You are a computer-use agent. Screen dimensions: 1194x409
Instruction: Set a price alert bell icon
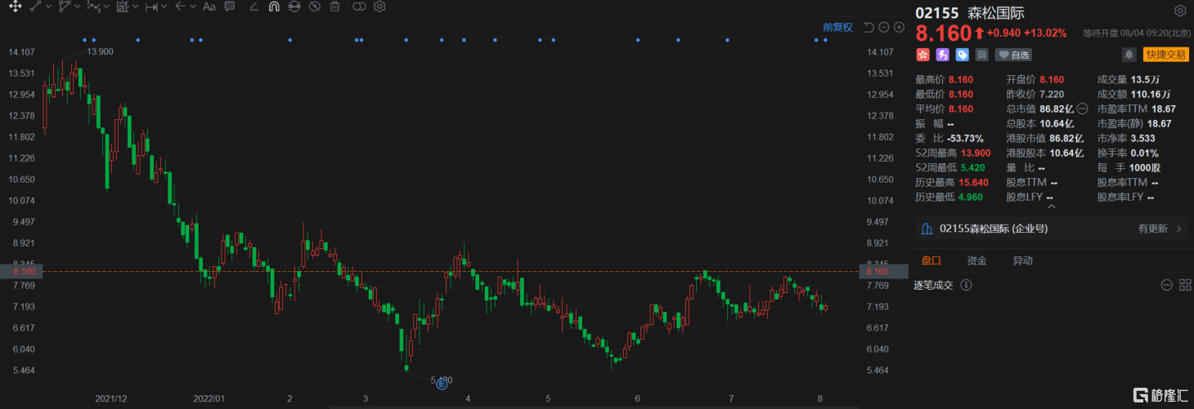tap(1129, 55)
